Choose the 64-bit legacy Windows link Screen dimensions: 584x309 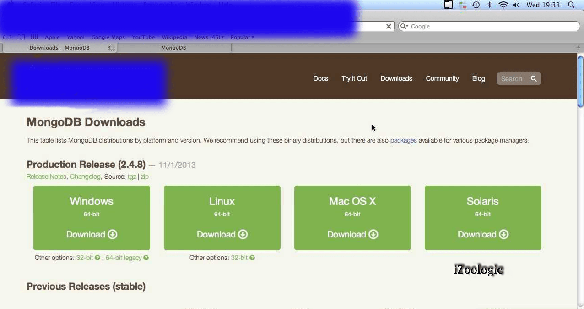124,258
